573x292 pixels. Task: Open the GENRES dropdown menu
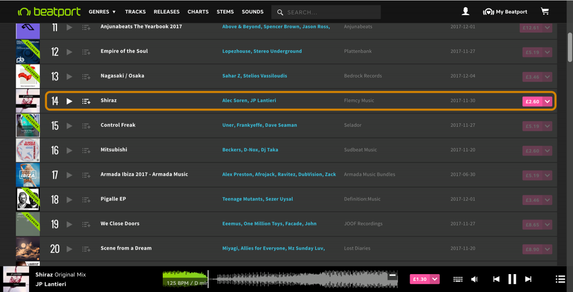click(x=102, y=12)
